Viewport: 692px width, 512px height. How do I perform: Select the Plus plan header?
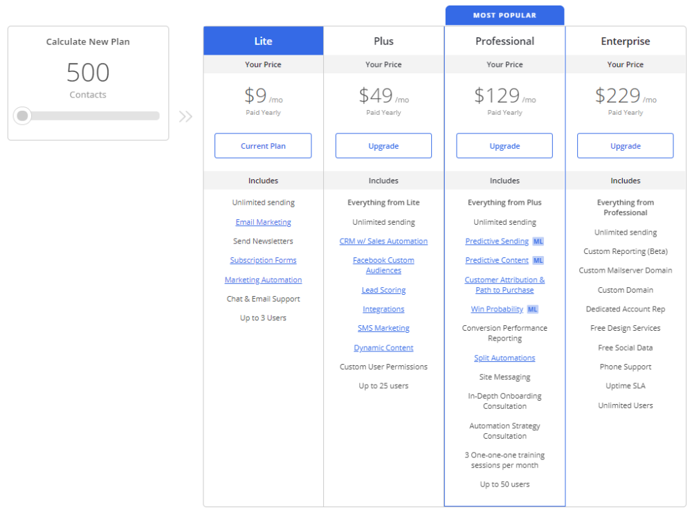[383, 41]
